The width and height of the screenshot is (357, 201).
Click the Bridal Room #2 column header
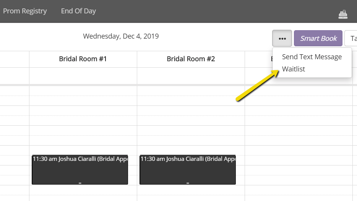[x=191, y=59]
